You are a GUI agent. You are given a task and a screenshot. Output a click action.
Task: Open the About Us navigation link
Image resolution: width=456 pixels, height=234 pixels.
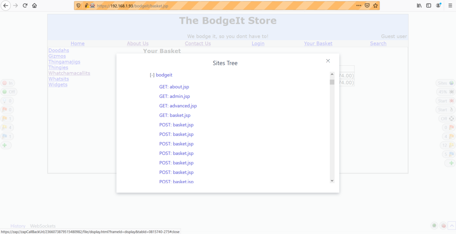coord(138,44)
